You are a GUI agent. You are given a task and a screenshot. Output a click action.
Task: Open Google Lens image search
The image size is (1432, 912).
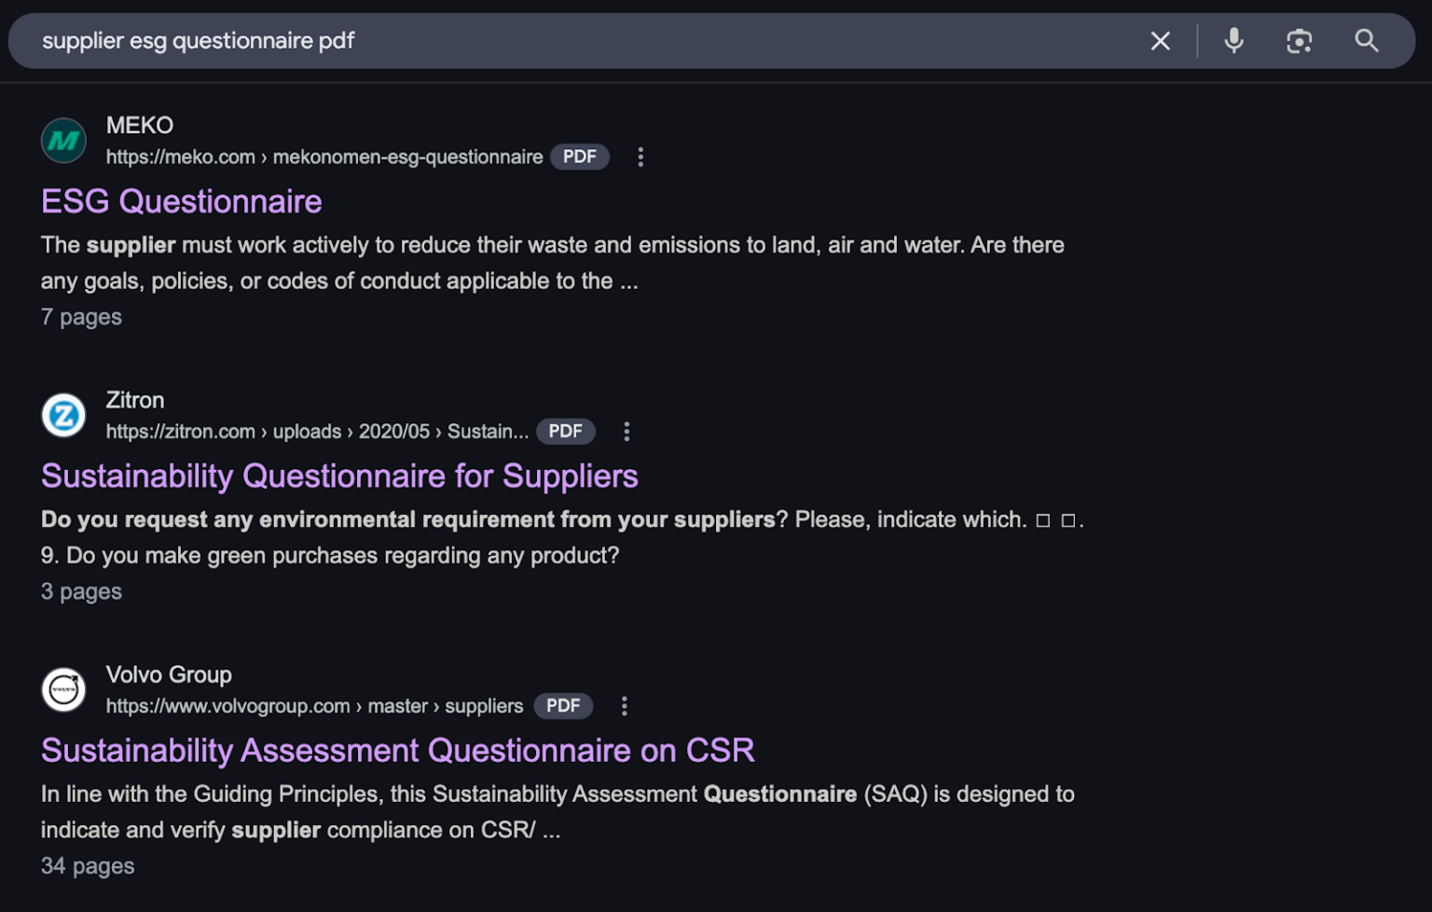[x=1300, y=41]
